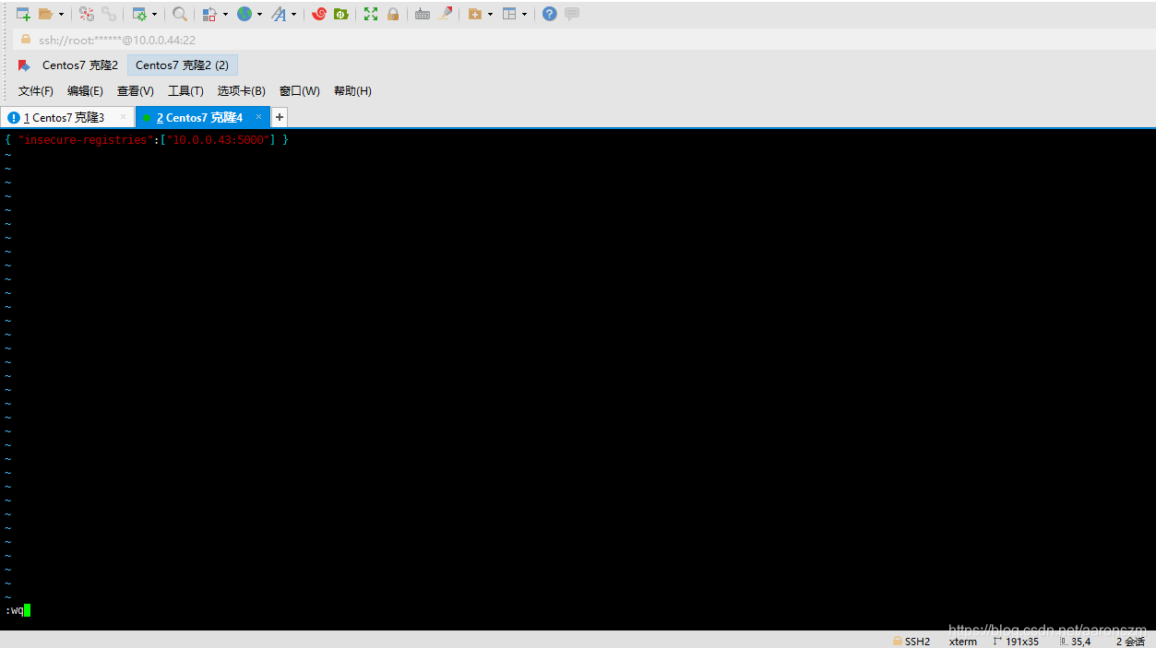This screenshot has width=1156, height=648.
Task: Open the Centos7 克隆2 quick link
Action: (80, 65)
